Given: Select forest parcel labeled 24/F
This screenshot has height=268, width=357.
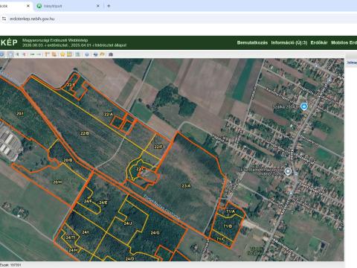Looking at the screenshot, I should [x=88, y=201].
